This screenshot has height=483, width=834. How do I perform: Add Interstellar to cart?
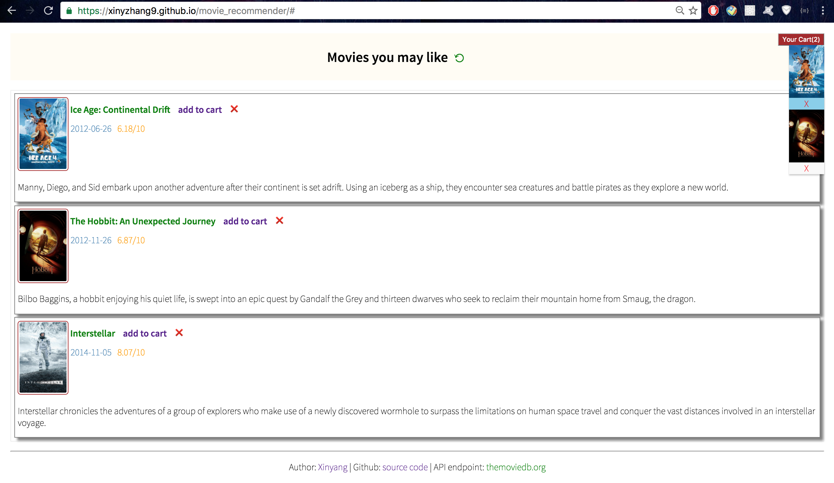[145, 333]
